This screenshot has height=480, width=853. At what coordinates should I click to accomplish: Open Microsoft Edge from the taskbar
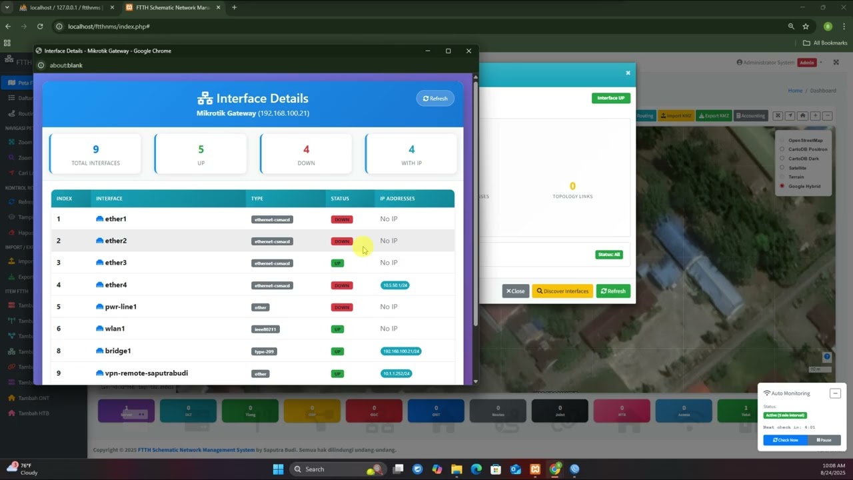click(x=476, y=469)
